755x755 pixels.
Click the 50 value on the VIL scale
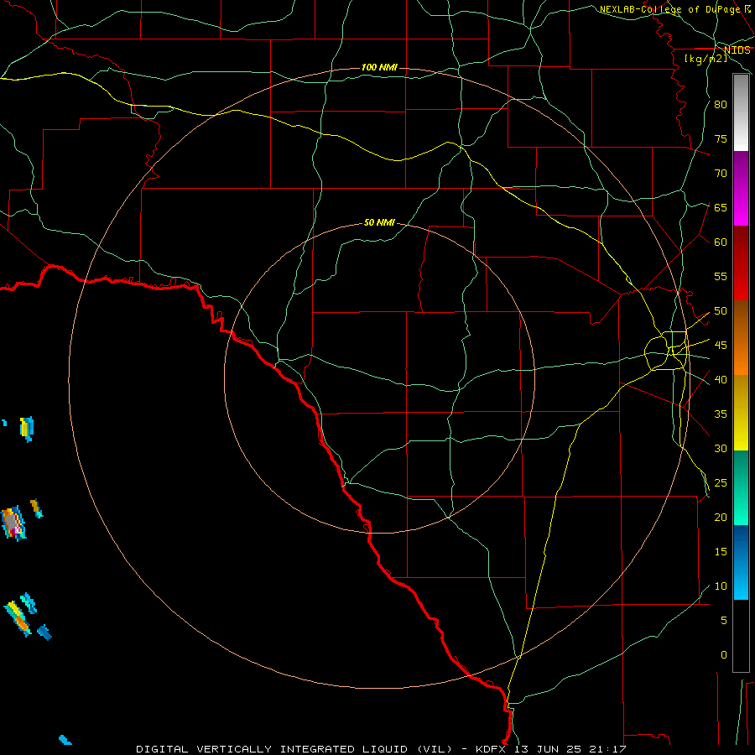click(721, 311)
